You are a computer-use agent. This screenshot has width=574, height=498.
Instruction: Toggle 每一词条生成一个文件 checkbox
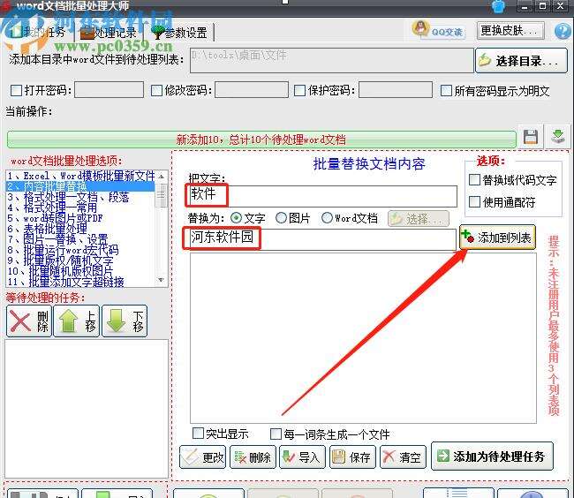tap(276, 434)
